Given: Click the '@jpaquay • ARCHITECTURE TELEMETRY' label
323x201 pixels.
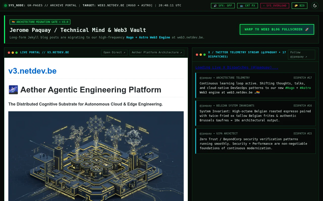Looking at the screenshot, I should click(225, 78).
